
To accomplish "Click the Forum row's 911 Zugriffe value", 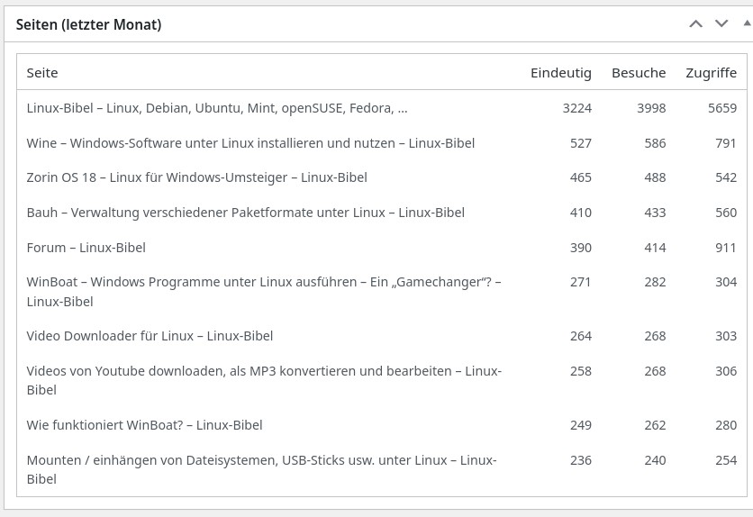I will point(725,248).
